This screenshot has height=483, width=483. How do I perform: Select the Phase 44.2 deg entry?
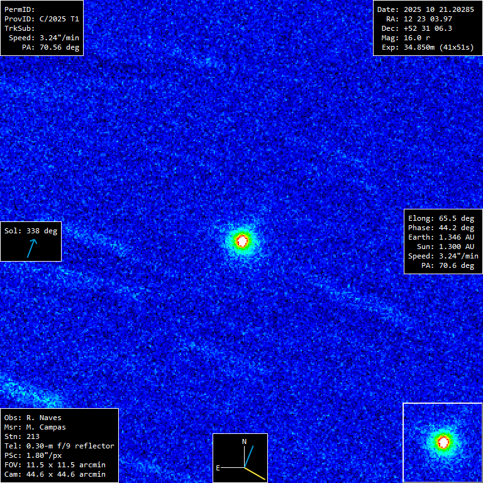(x=441, y=228)
